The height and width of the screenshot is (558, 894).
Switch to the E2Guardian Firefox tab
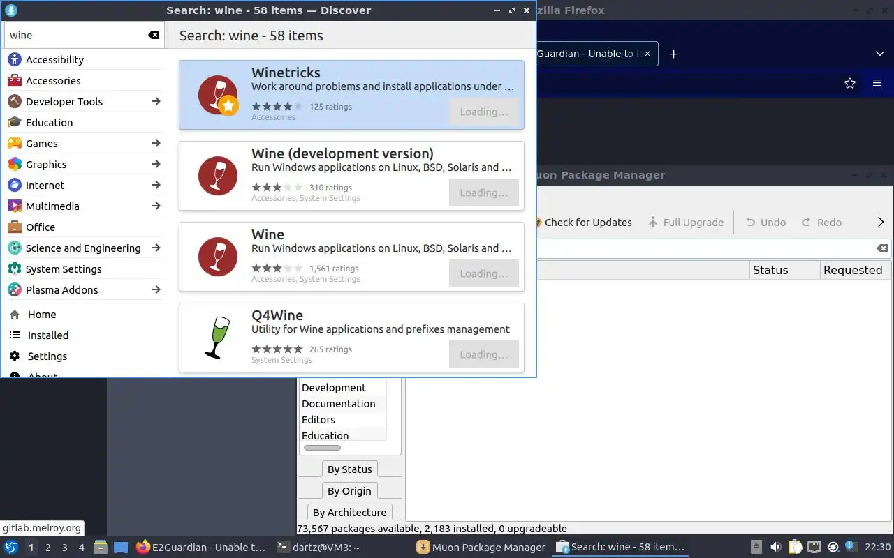tap(589, 54)
